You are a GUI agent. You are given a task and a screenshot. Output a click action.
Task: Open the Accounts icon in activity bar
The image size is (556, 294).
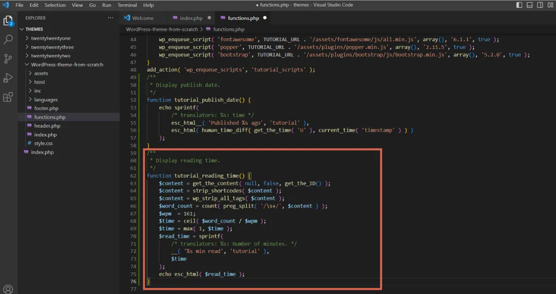click(8, 289)
